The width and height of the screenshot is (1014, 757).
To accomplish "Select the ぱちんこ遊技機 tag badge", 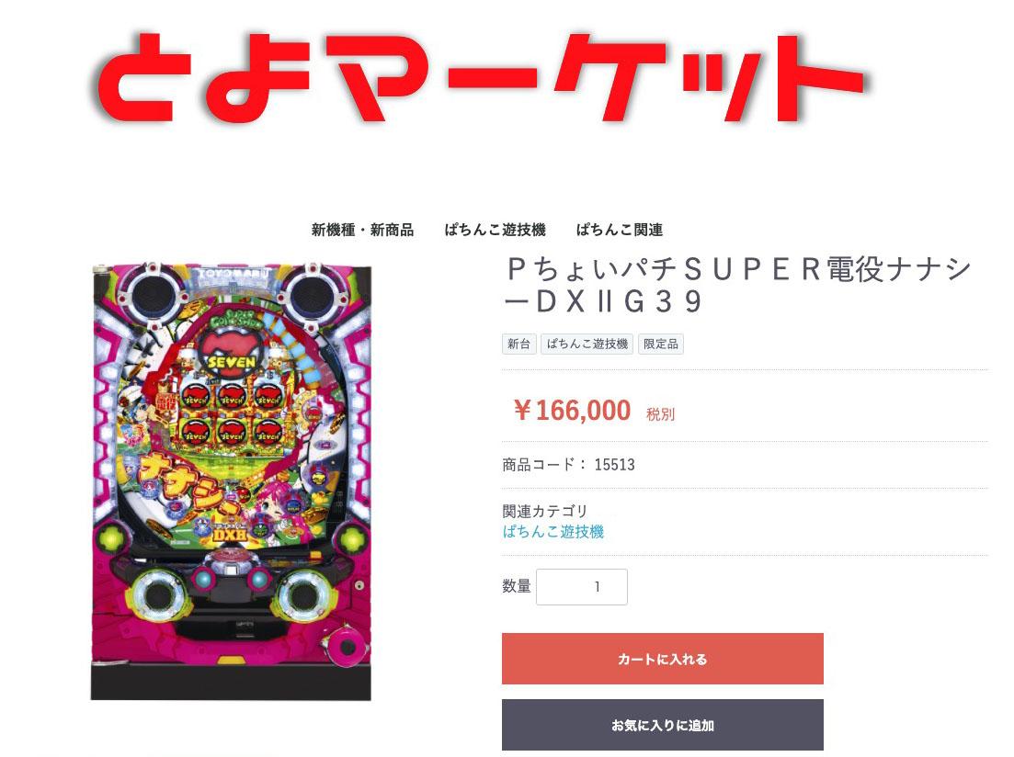I will (x=587, y=344).
